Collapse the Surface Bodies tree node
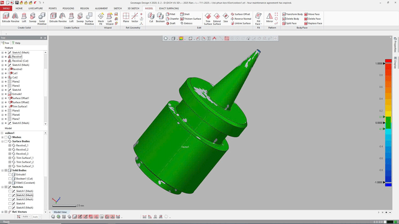 click(x=2, y=141)
